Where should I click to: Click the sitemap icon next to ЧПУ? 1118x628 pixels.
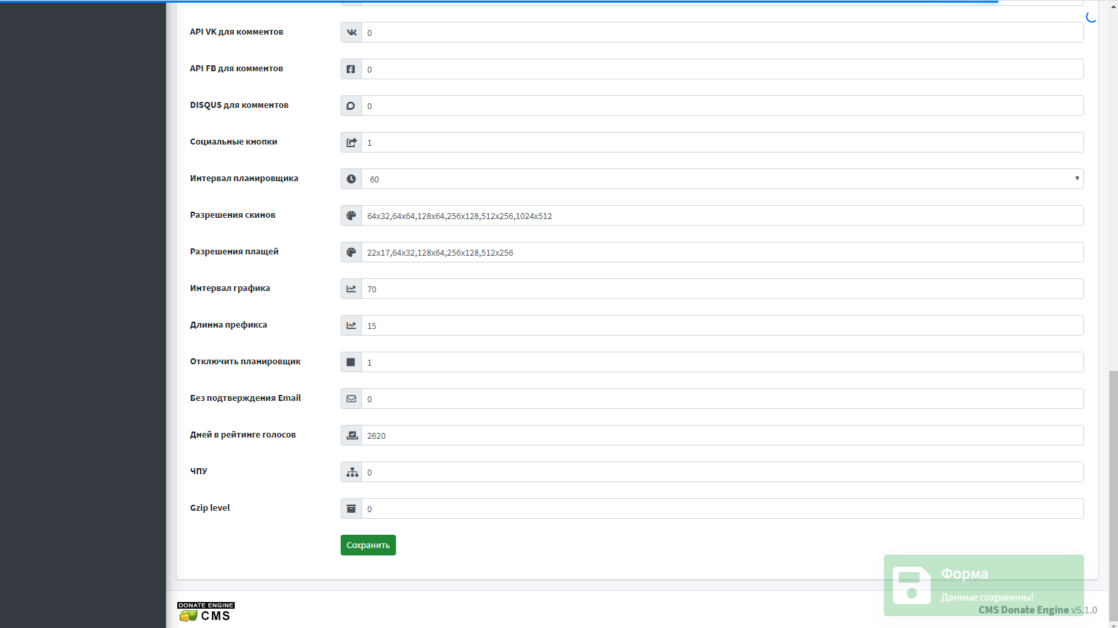(351, 472)
